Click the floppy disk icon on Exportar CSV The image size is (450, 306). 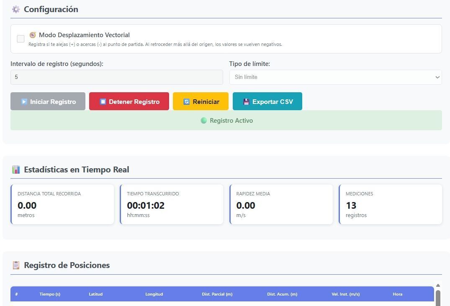(x=246, y=101)
